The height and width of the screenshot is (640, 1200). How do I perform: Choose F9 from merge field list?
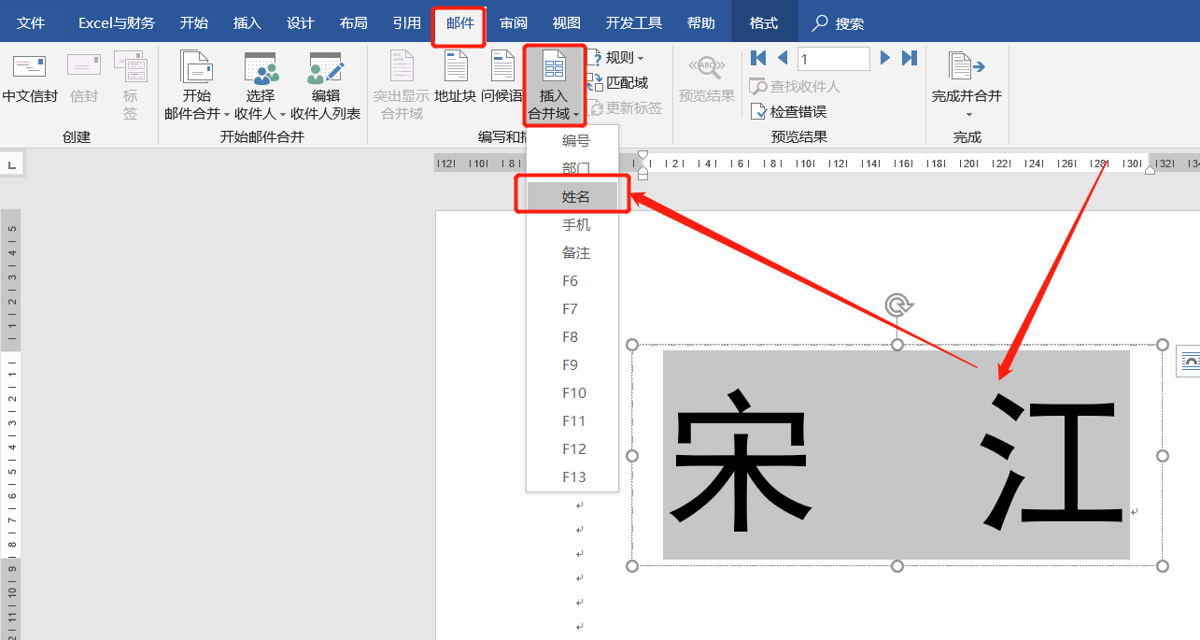(572, 365)
